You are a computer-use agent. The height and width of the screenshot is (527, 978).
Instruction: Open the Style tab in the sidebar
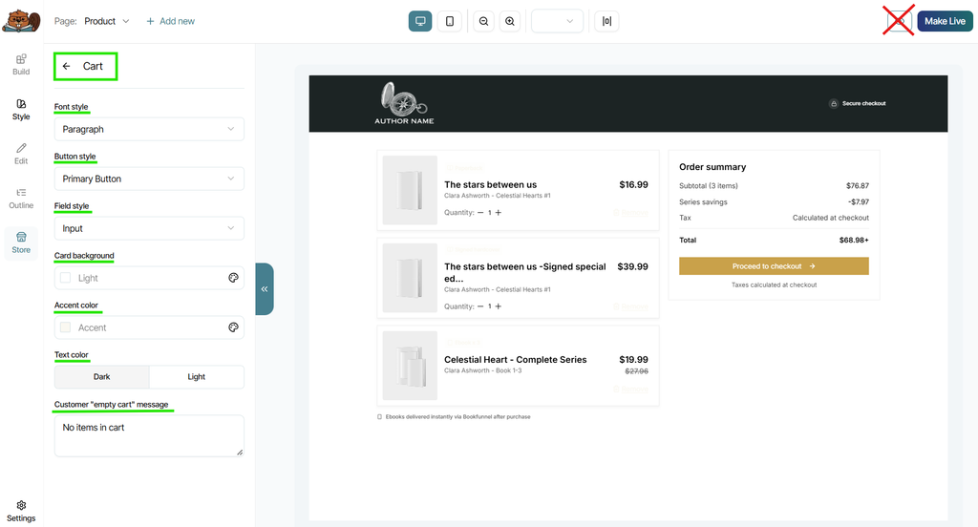[21, 109]
